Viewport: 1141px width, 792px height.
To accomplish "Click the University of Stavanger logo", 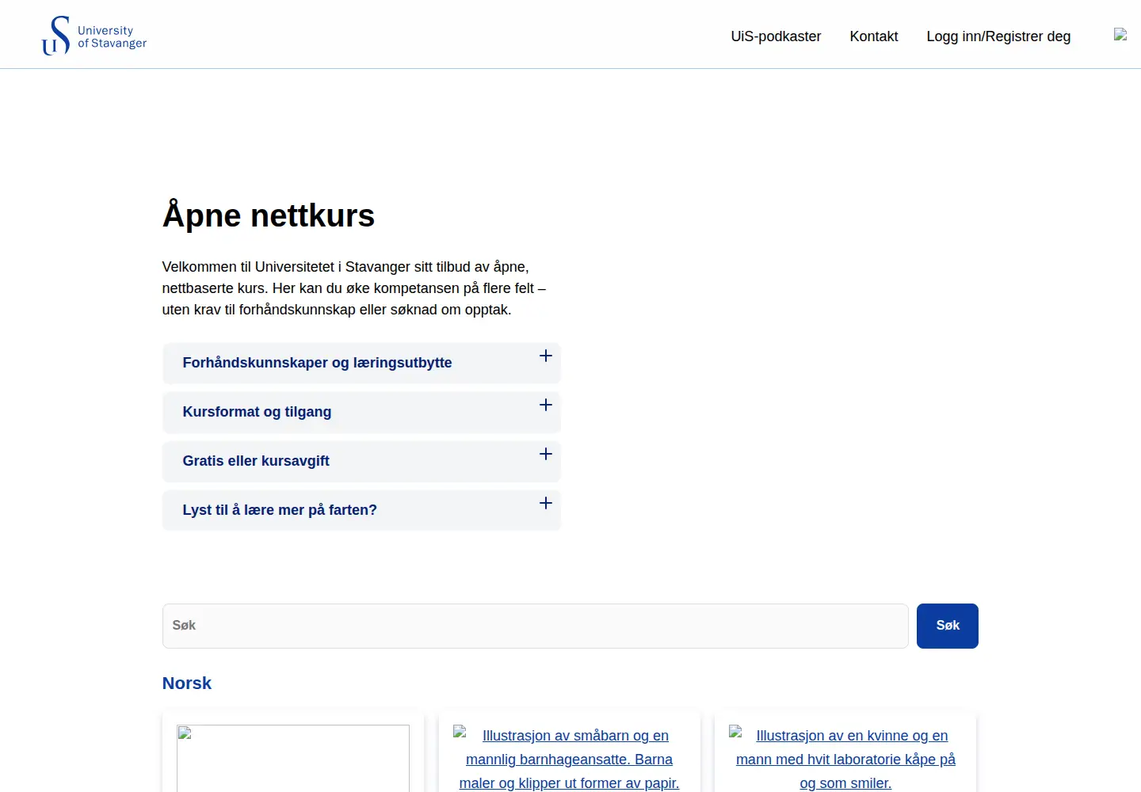I will [x=94, y=36].
